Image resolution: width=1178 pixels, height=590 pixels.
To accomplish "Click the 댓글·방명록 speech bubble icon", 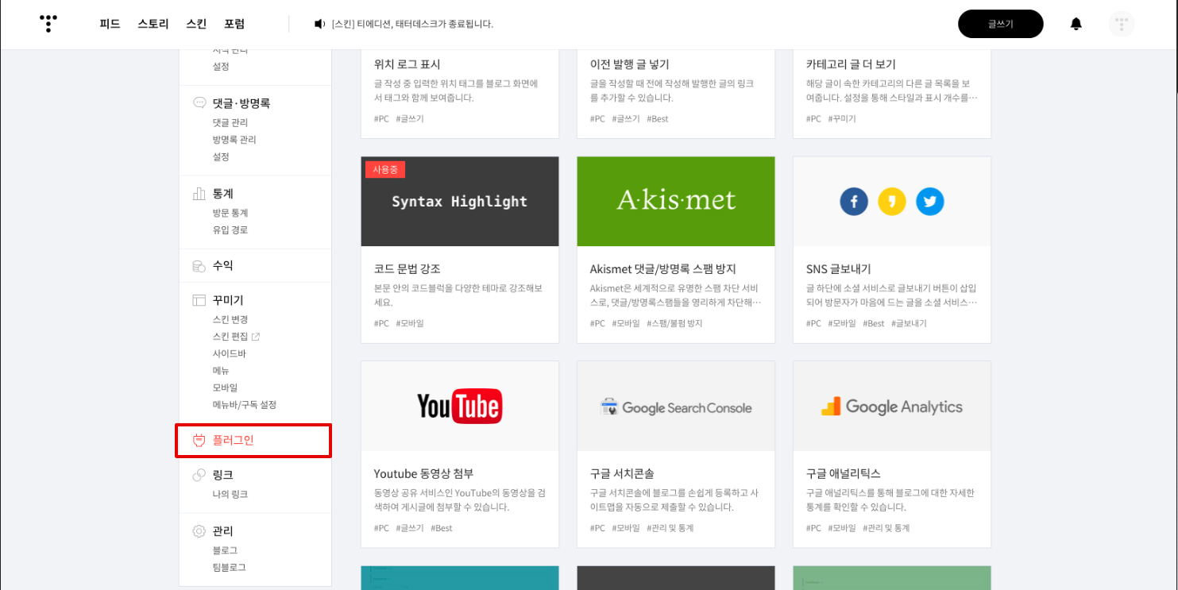I will [199, 103].
